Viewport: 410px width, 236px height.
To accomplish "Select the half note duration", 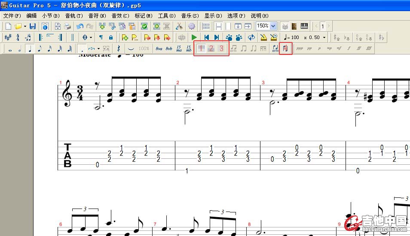I will (20, 48).
